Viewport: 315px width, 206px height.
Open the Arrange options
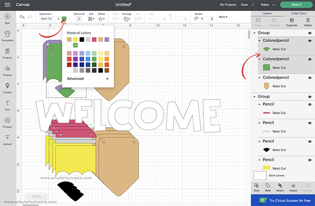click(x=127, y=19)
